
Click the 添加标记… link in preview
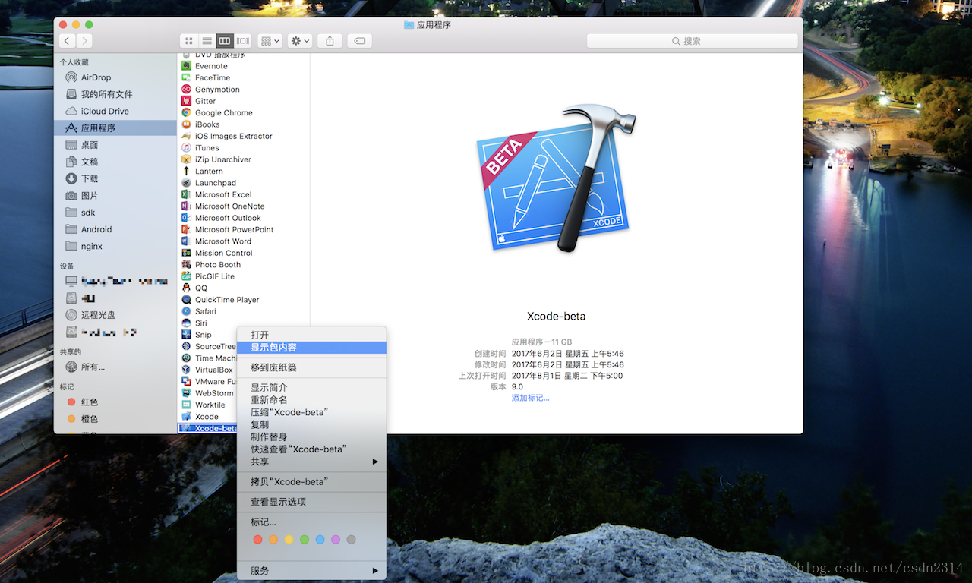coord(530,398)
